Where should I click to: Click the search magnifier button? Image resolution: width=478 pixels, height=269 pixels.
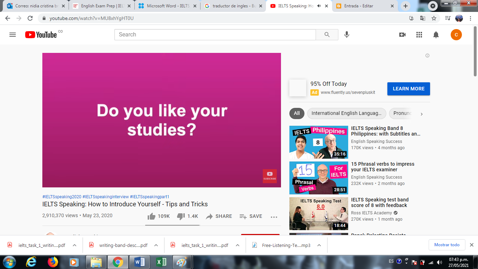(x=327, y=35)
